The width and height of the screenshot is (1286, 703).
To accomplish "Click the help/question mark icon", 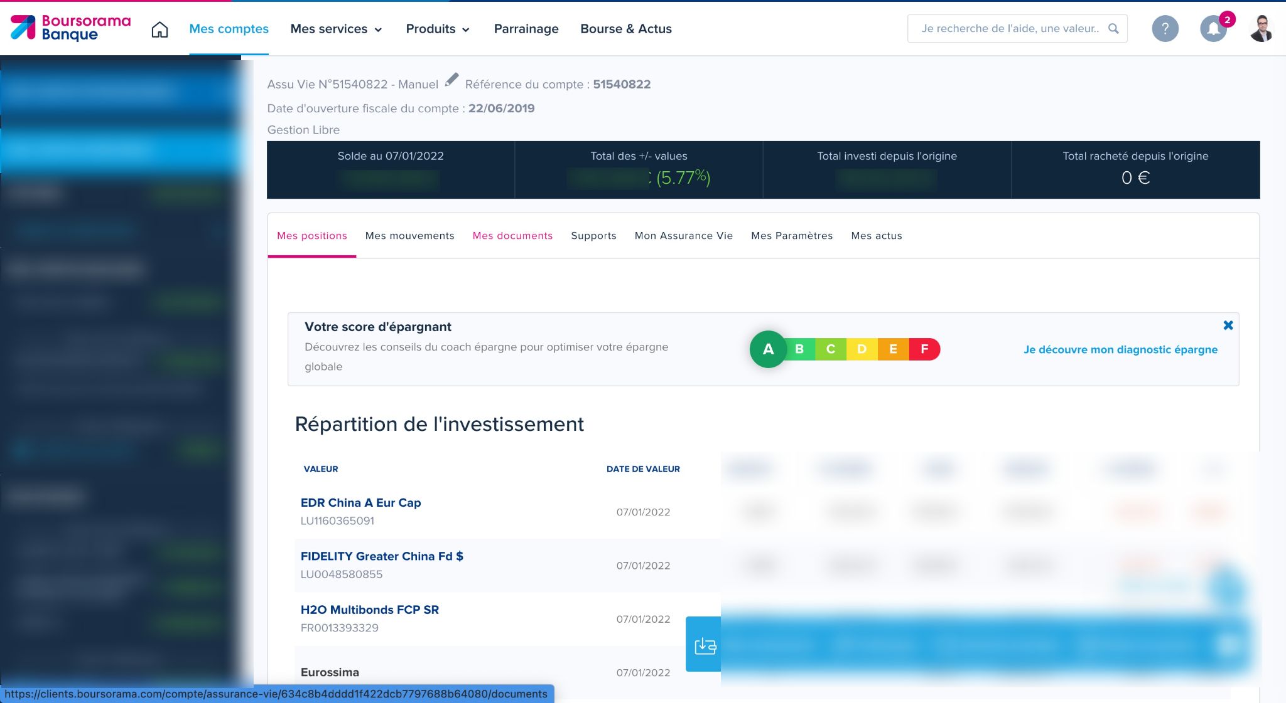I will pos(1165,29).
